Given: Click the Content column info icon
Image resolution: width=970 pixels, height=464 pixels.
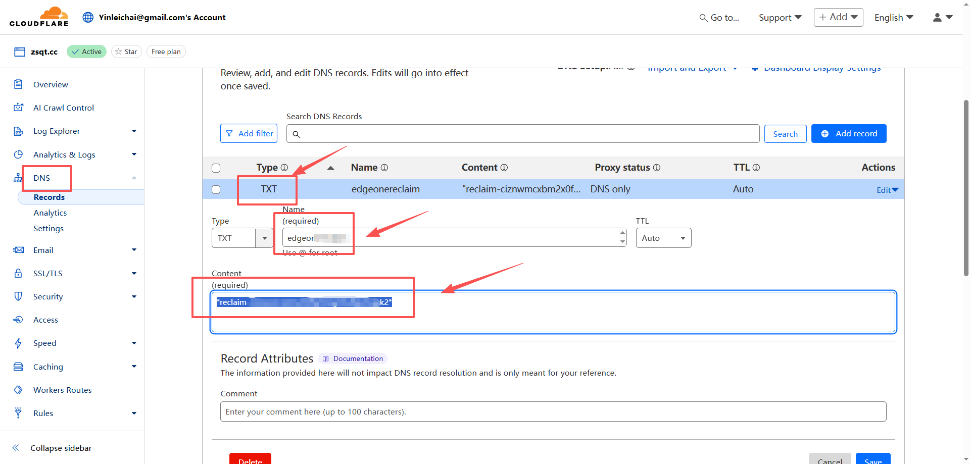Looking at the screenshot, I should pos(504,168).
